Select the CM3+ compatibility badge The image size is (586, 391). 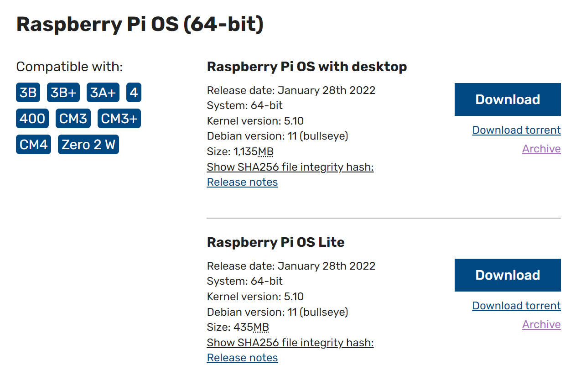[x=119, y=118]
